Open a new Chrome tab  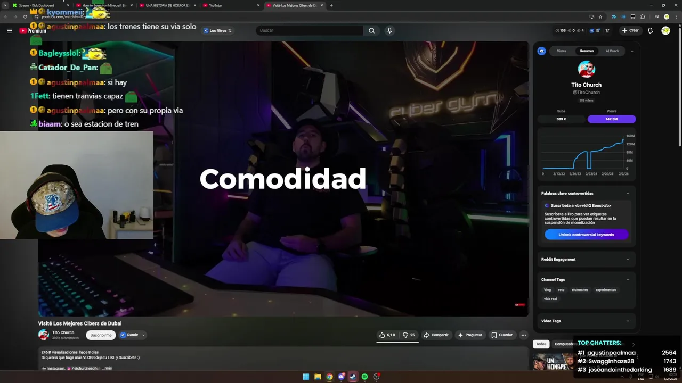[331, 5]
